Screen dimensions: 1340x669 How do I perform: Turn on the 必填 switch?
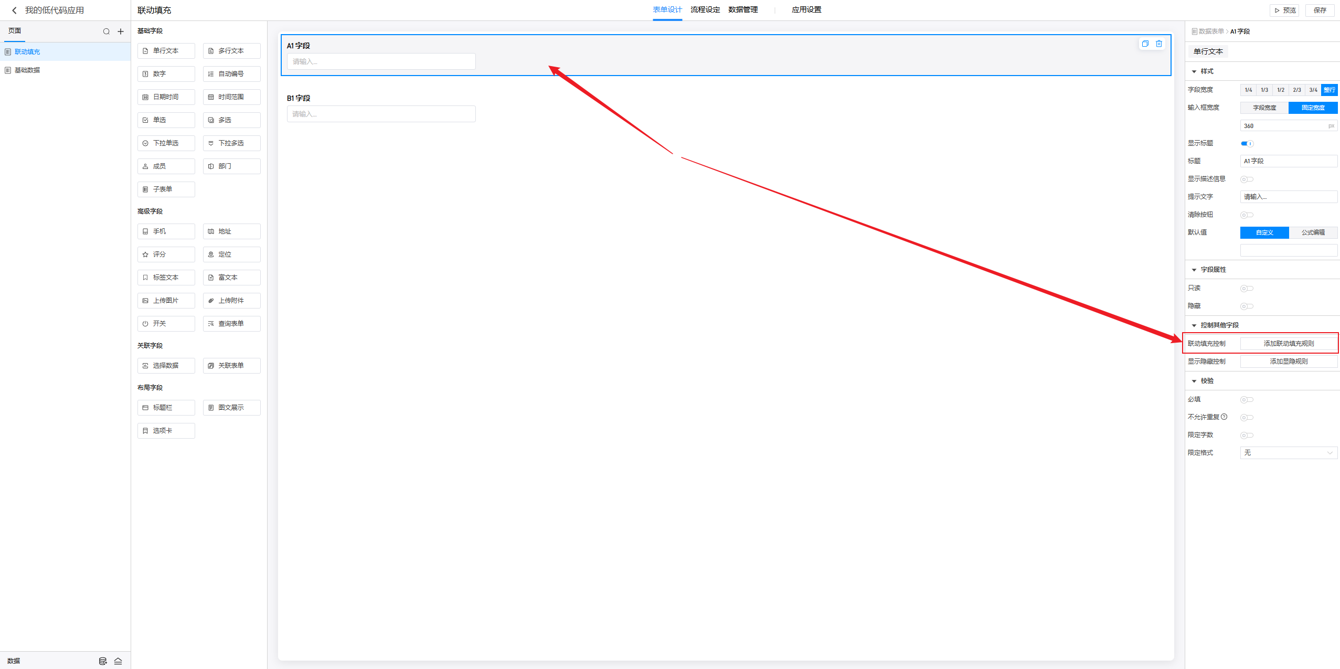pyautogui.click(x=1247, y=399)
